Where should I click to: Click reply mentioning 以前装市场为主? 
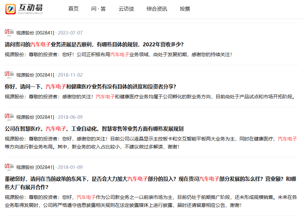click(x=151, y=201)
